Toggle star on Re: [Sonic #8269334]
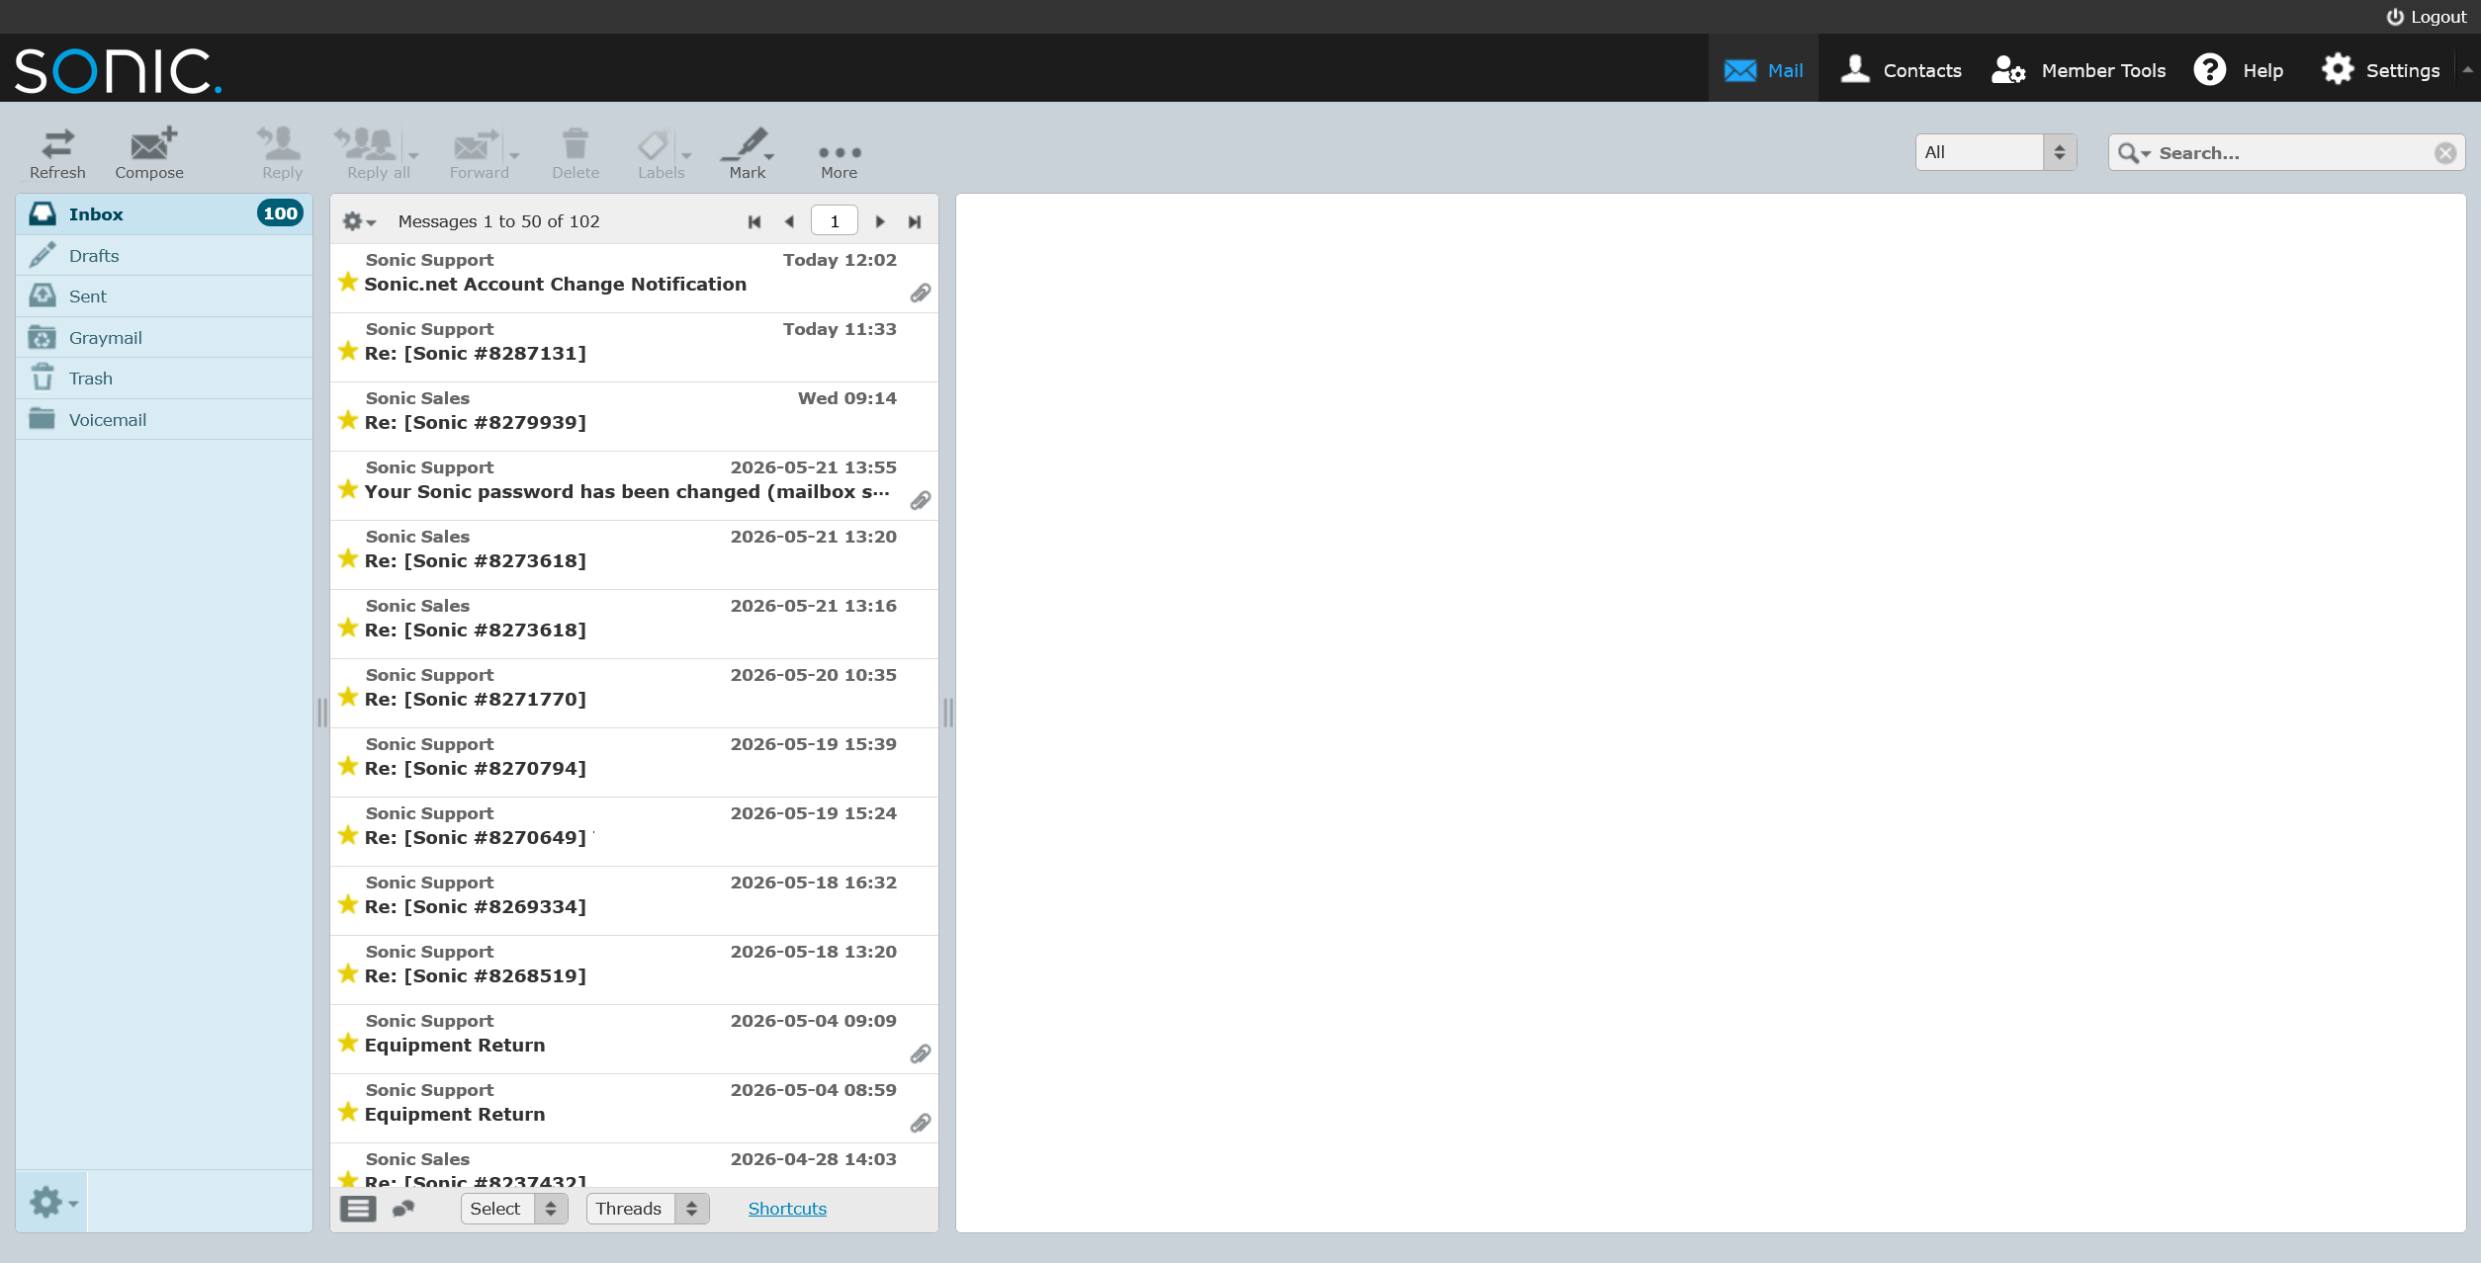 348,905
